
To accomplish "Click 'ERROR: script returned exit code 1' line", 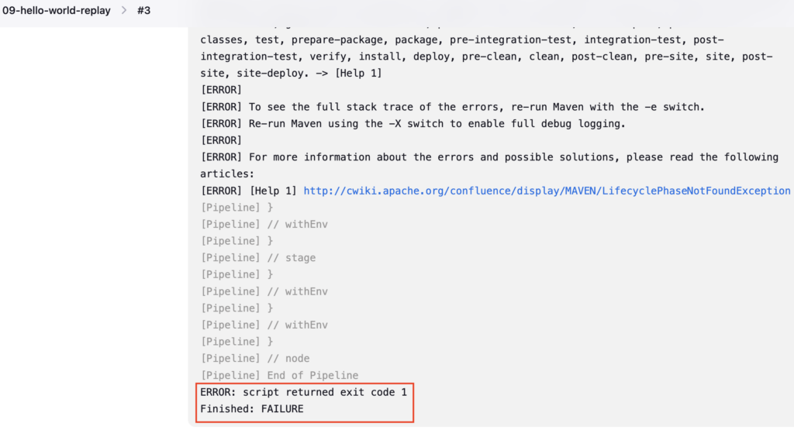I will (303, 392).
